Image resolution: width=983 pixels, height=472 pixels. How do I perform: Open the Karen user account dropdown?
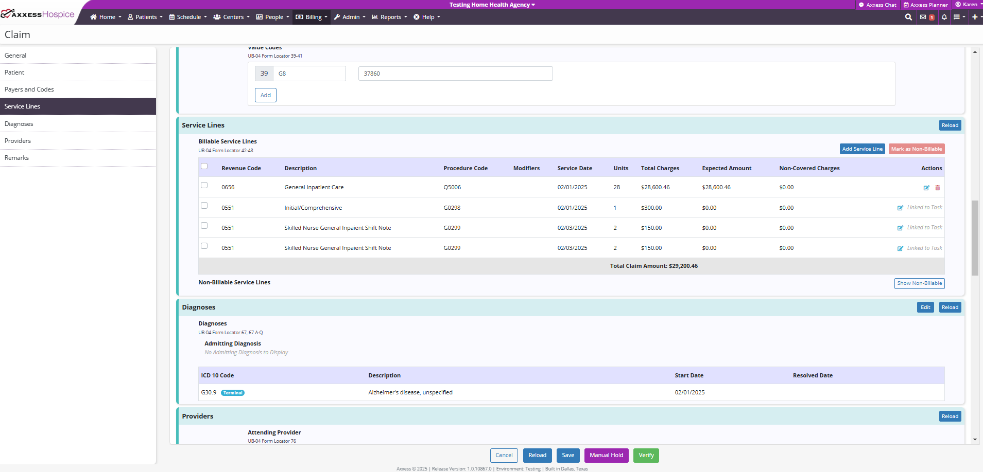(x=969, y=5)
